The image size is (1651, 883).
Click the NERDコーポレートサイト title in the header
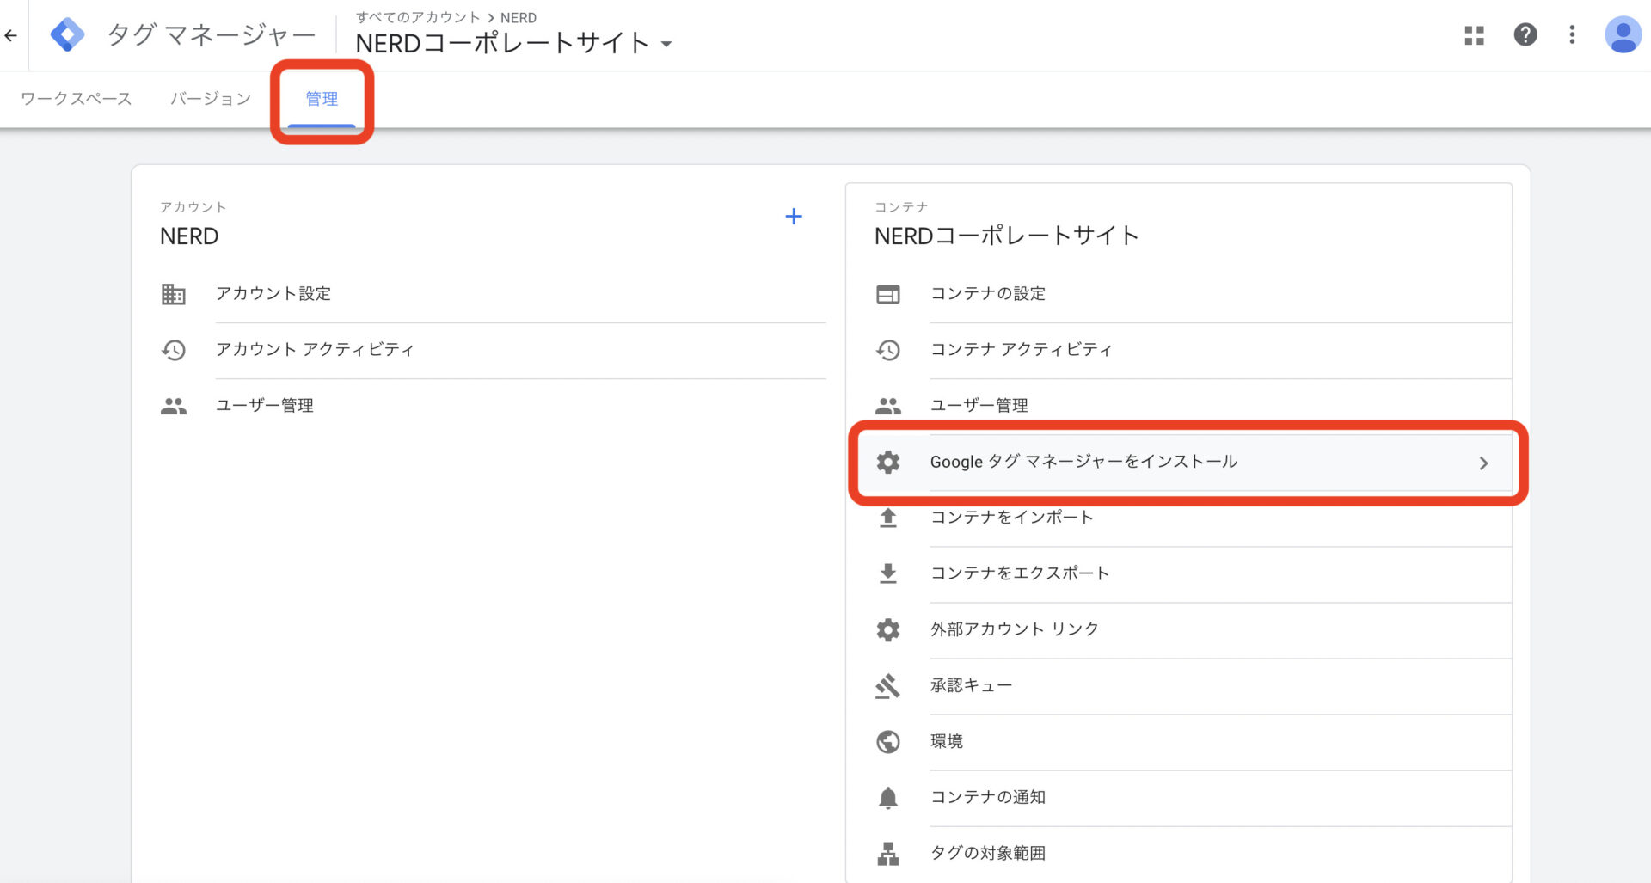coord(502,43)
